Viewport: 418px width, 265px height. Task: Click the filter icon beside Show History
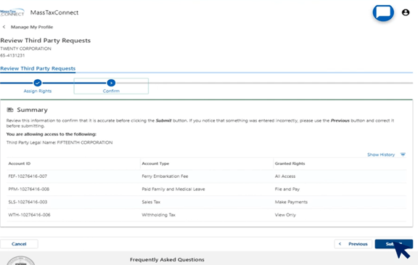point(403,155)
